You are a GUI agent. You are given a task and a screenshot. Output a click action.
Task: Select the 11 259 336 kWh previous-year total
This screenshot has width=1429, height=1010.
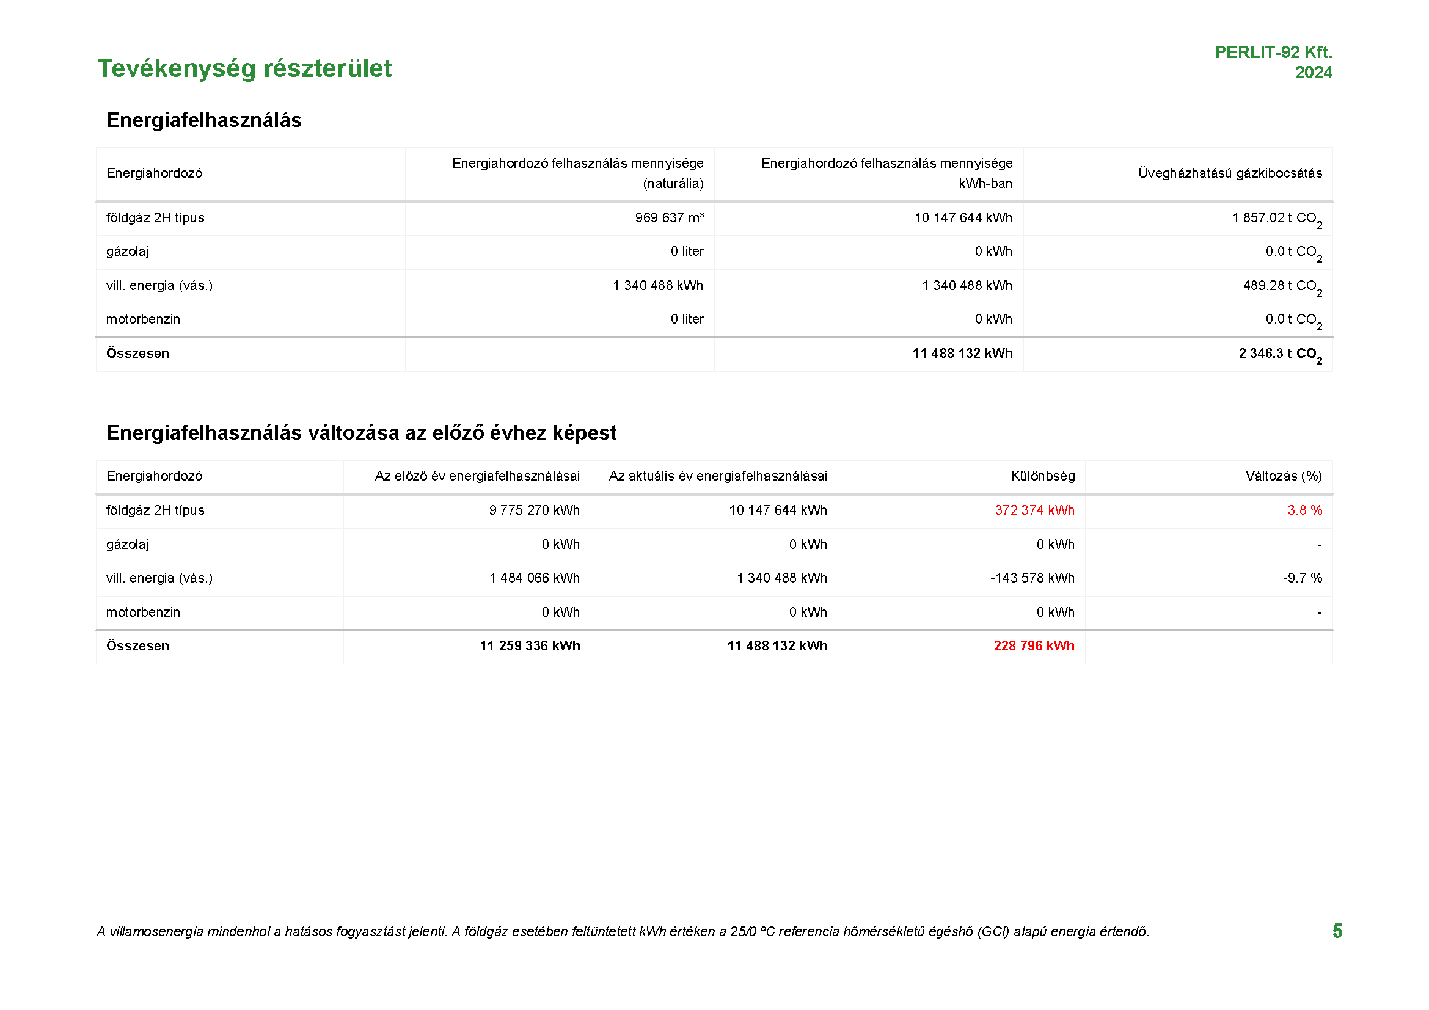tap(530, 646)
